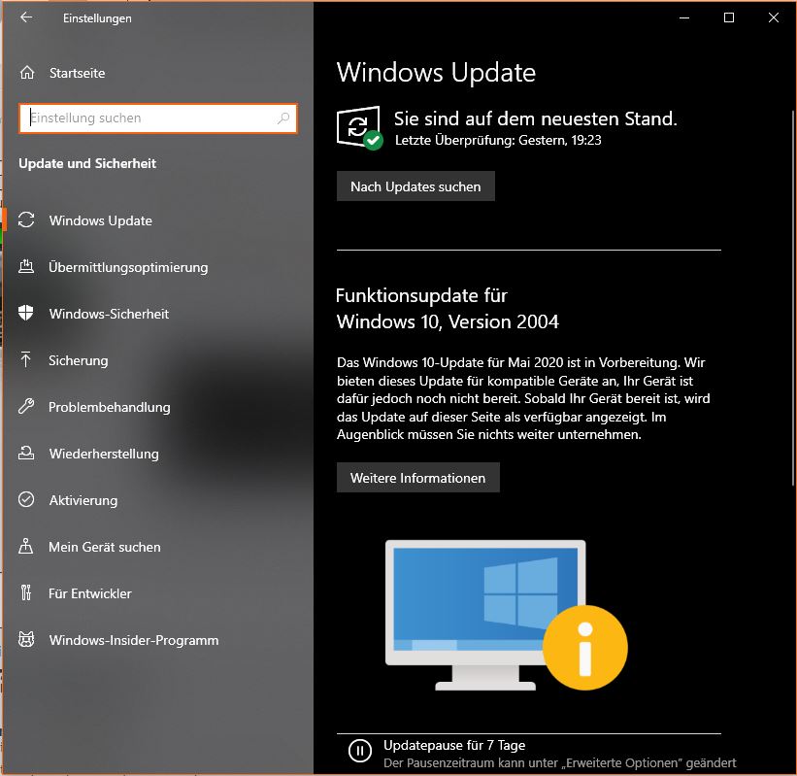The image size is (797, 776).
Task: Click the monitor illustration with info badge
Action: tap(507, 616)
